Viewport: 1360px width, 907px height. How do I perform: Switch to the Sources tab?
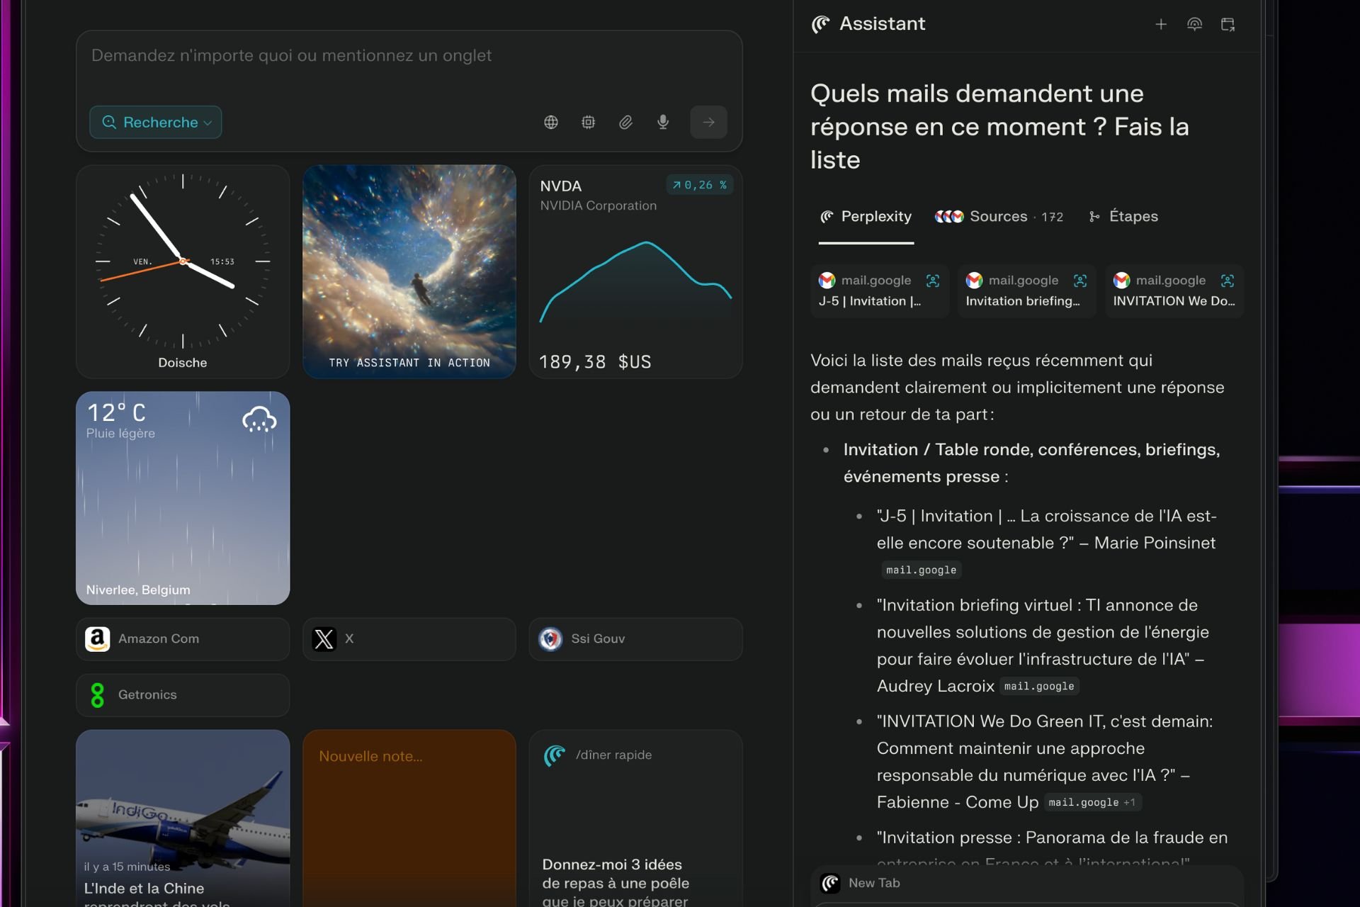click(x=999, y=217)
